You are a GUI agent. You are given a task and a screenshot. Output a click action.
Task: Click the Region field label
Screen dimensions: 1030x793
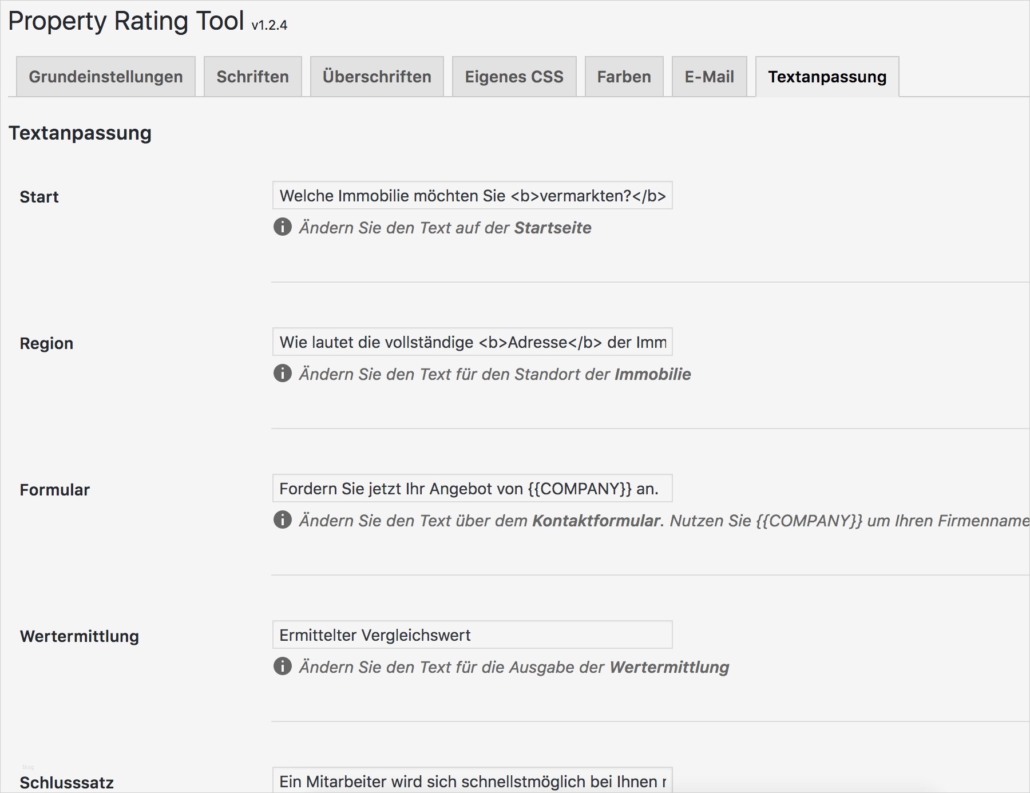[47, 343]
